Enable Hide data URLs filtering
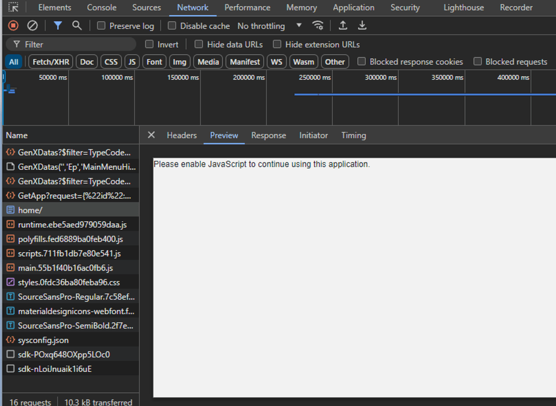This screenshot has height=406, width=556. (199, 44)
